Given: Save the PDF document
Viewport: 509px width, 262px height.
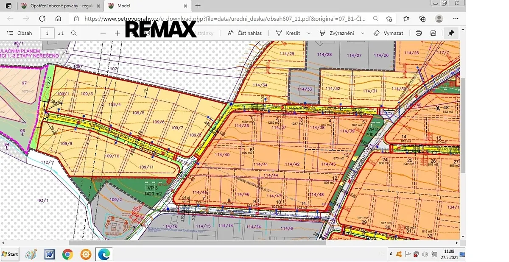Looking at the screenshot, I should pos(433,33).
